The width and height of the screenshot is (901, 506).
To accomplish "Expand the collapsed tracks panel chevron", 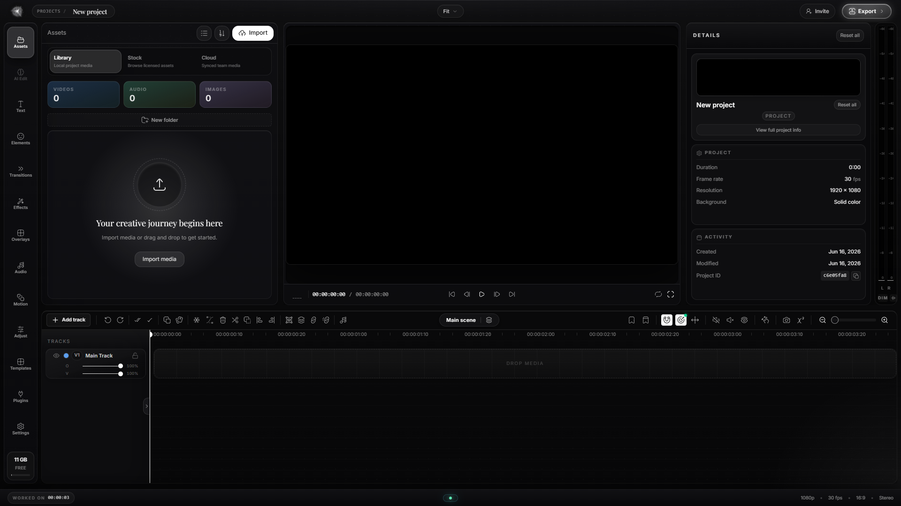I will coord(146,406).
